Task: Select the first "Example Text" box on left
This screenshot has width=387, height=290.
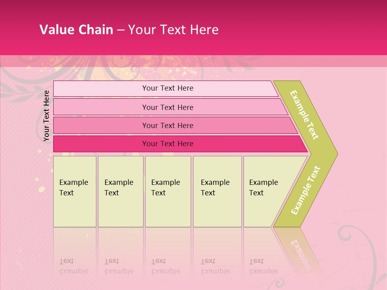Action: 75,191
